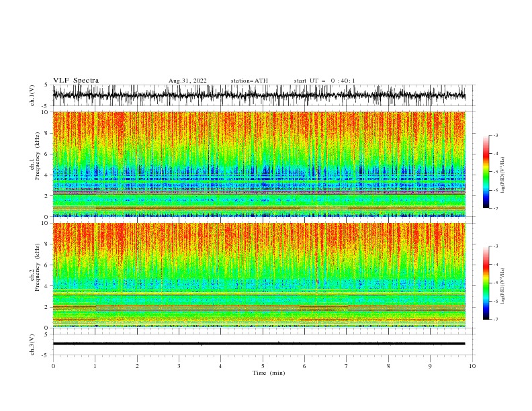The image size is (532, 411).
Task: Click the '-3' tick on ch.1 colorbar
Action: 496,135
